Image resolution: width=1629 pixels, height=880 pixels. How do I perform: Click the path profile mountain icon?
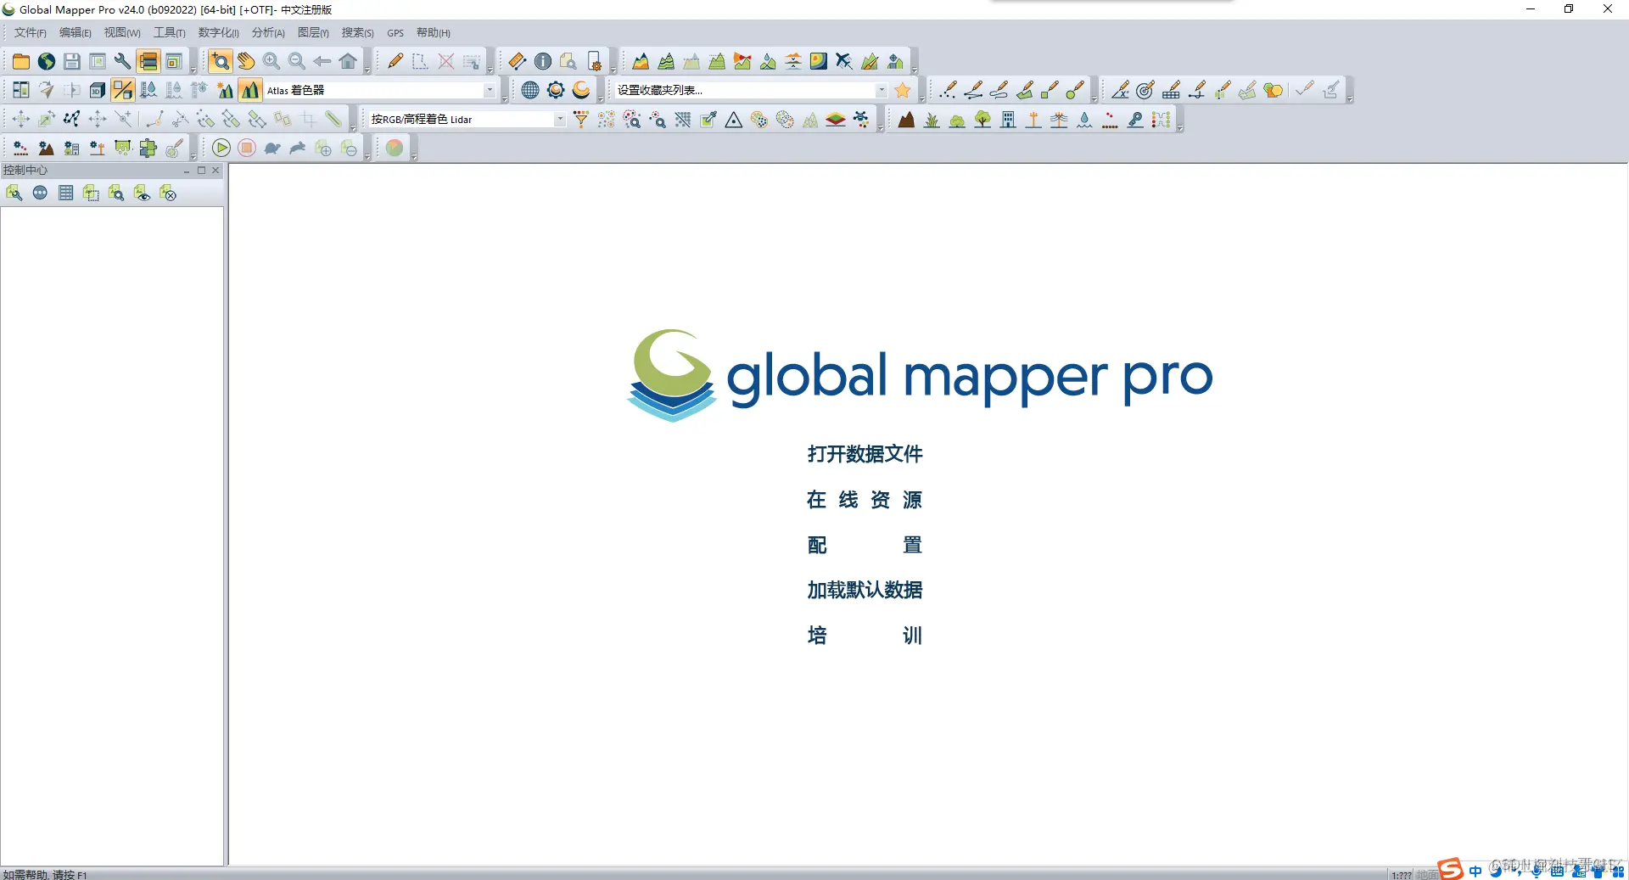[x=641, y=61]
